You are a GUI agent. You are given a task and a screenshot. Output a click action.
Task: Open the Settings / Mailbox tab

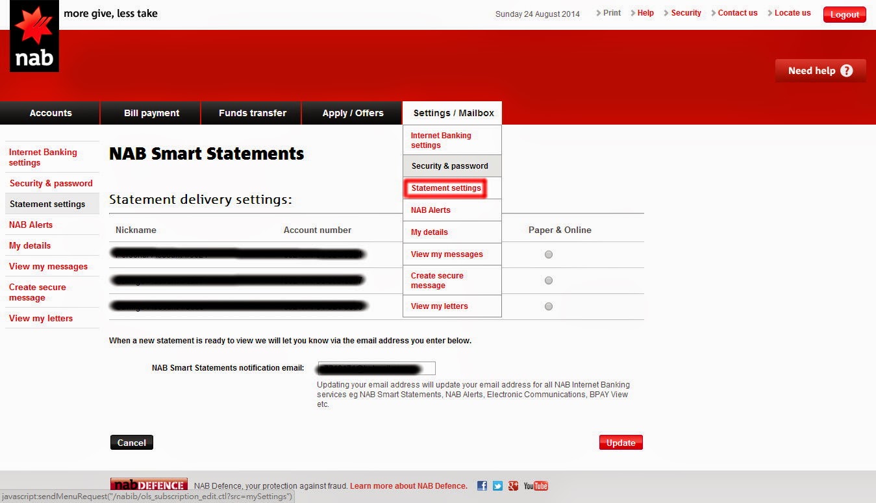coord(453,113)
